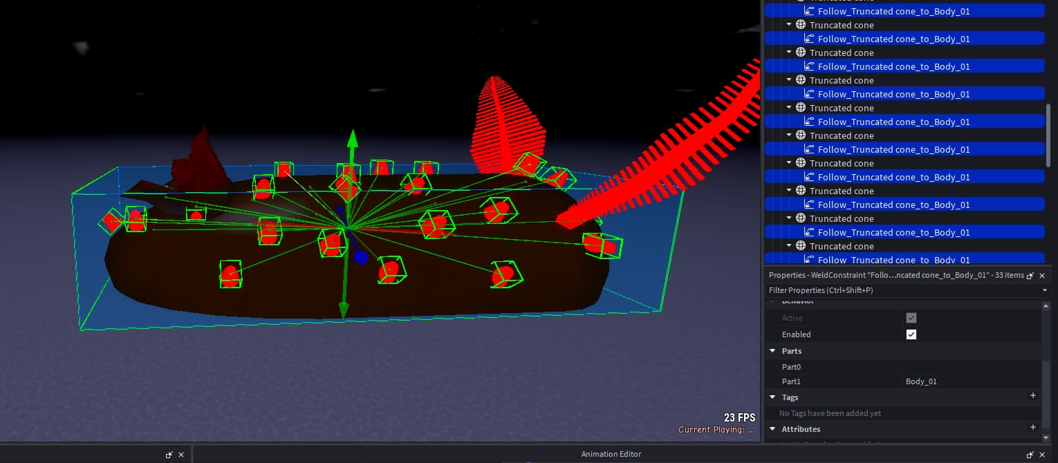Add a new tag with the Tags plus icon
Viewport: 1058px width, 463px height.
pyautogui.click(x=1033, y=396)
